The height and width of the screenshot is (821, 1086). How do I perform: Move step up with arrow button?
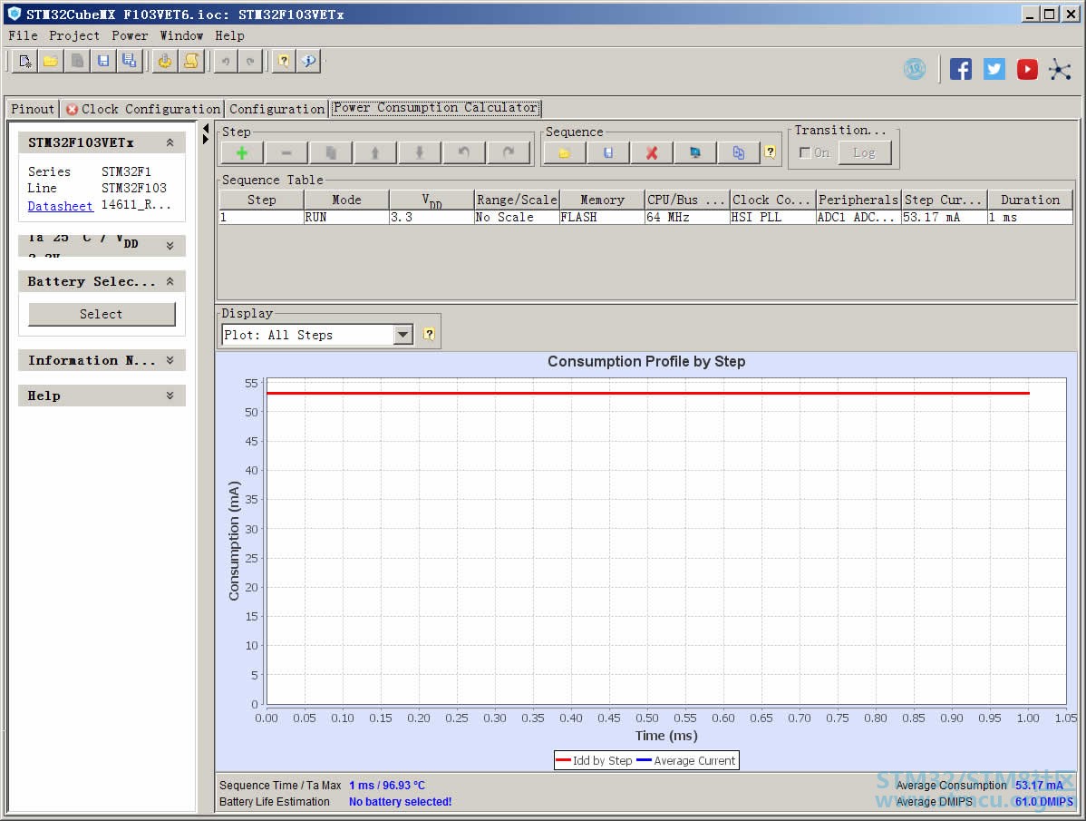[x=374, y=153]
